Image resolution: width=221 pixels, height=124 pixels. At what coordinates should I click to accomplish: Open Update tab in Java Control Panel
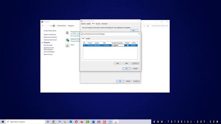pos(88,24)
